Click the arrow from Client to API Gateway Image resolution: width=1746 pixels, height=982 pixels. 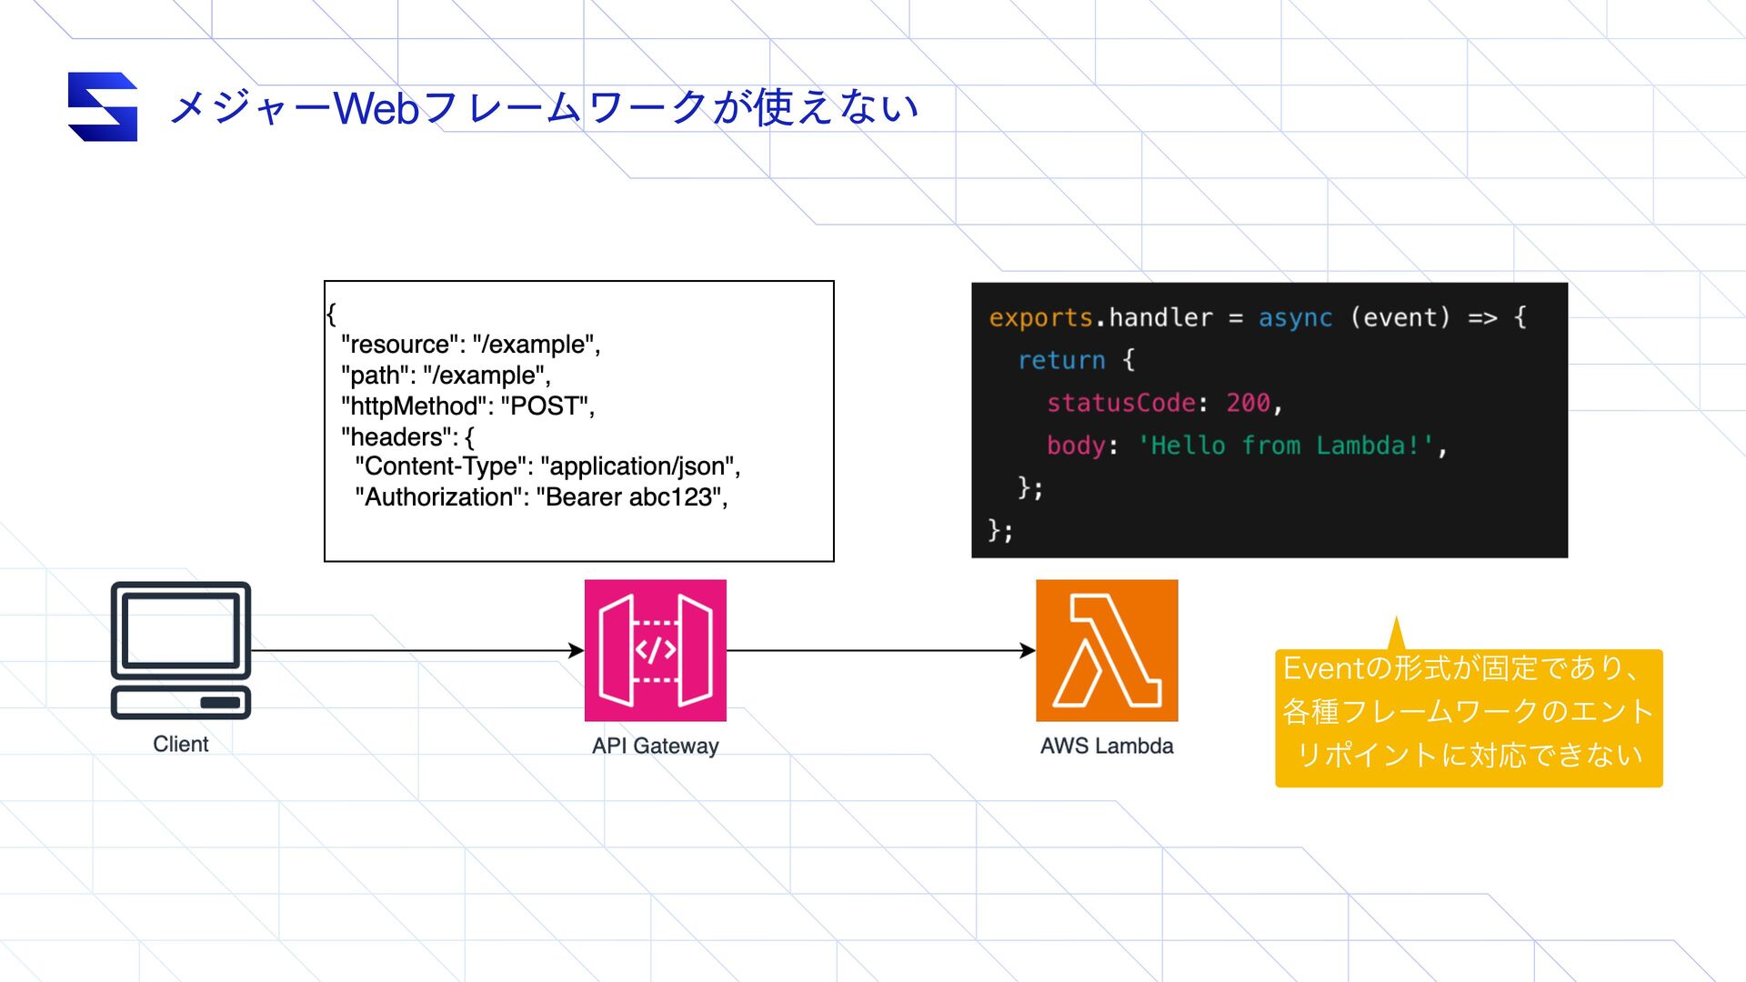tap(417, 650)
